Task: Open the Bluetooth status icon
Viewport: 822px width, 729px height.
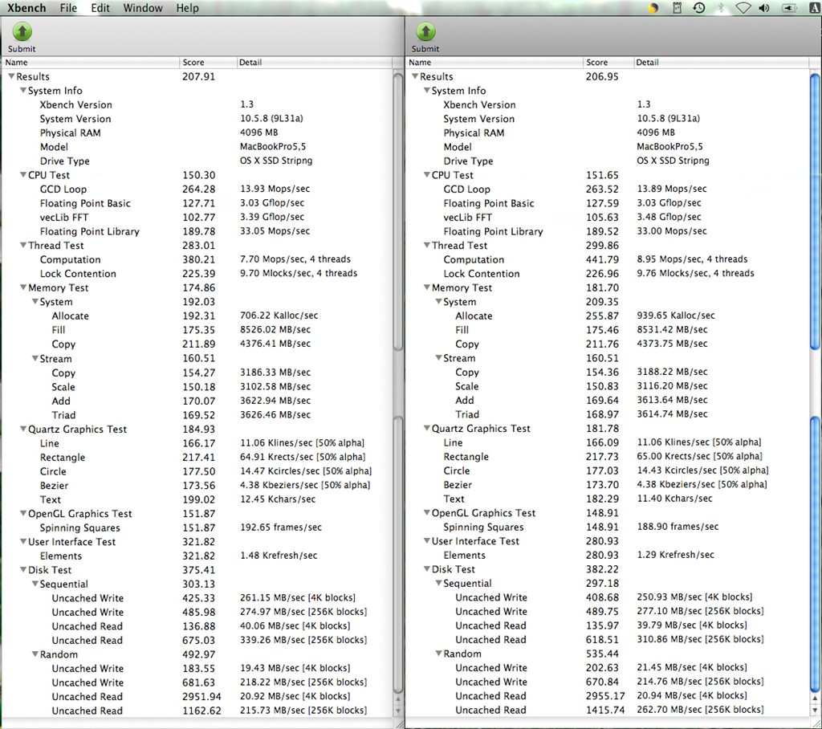Action: [721, 8]
